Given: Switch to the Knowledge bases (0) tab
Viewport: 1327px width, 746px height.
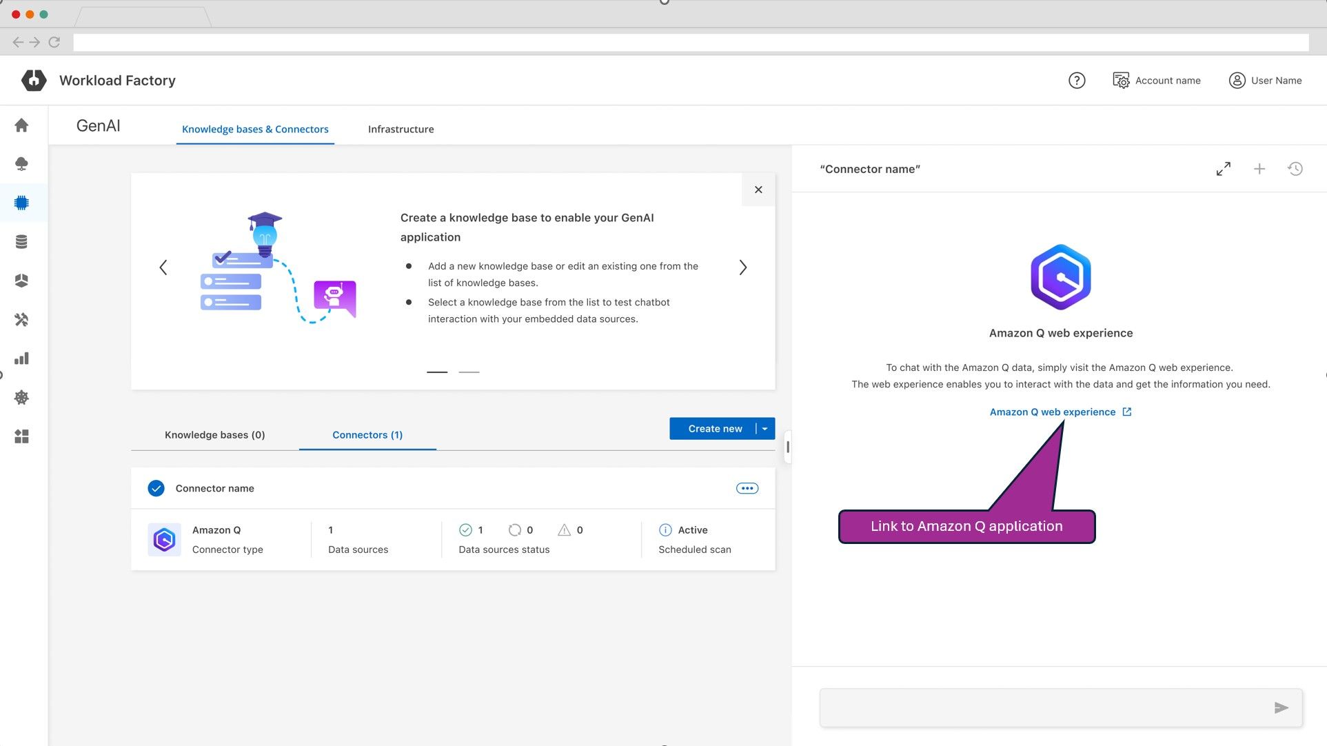Looking at the screenshot, I should pos(214,435).
